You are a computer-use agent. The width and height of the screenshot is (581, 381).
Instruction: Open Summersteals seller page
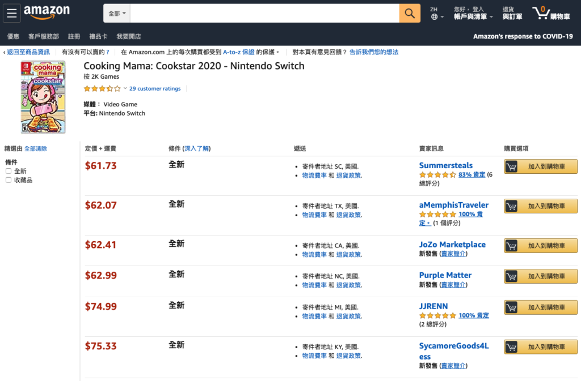pos(446,165)
